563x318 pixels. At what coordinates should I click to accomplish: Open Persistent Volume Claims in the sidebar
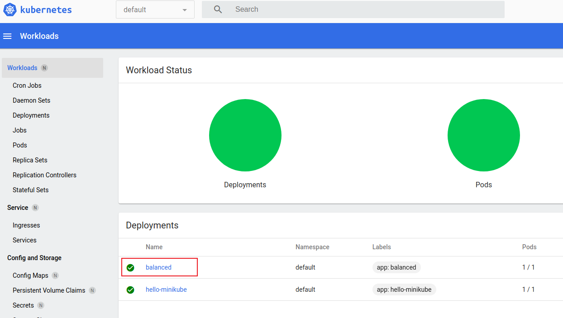[49, 290]
